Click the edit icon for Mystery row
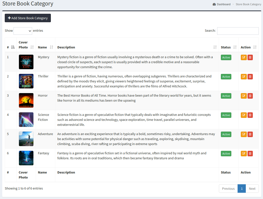The width and height of the screenshot is (263, 199). coord(244,57)
